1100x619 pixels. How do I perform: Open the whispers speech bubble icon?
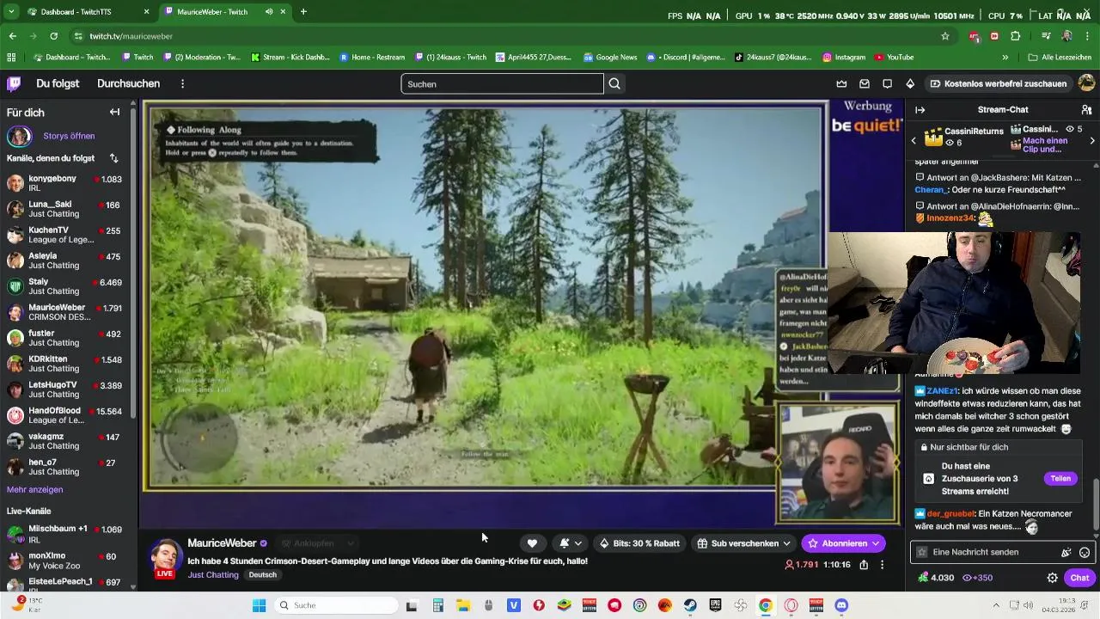pos(887,83)
